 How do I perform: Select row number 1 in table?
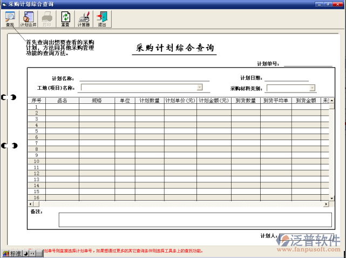click(x=37, y=107)
